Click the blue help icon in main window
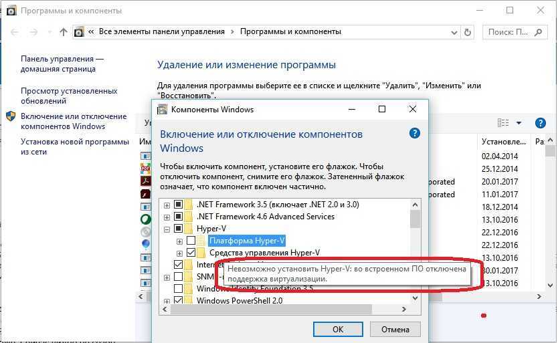 pos(540,123)
